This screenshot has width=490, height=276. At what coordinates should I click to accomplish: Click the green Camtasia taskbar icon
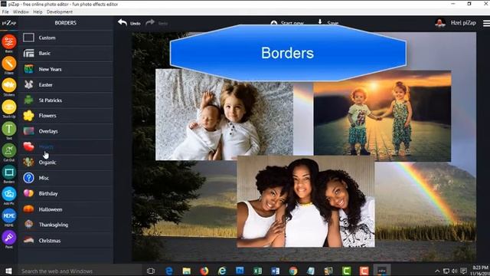pos(346,271)
